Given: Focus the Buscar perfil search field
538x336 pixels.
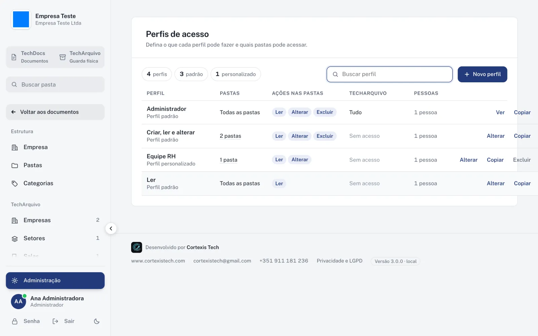Looking at the screenshot, I should 389,74.
